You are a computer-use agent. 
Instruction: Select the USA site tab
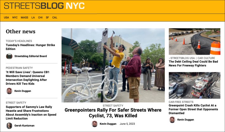[x=6, y=17]
